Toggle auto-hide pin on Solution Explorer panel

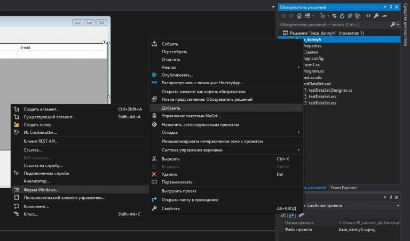coord(391,7)
